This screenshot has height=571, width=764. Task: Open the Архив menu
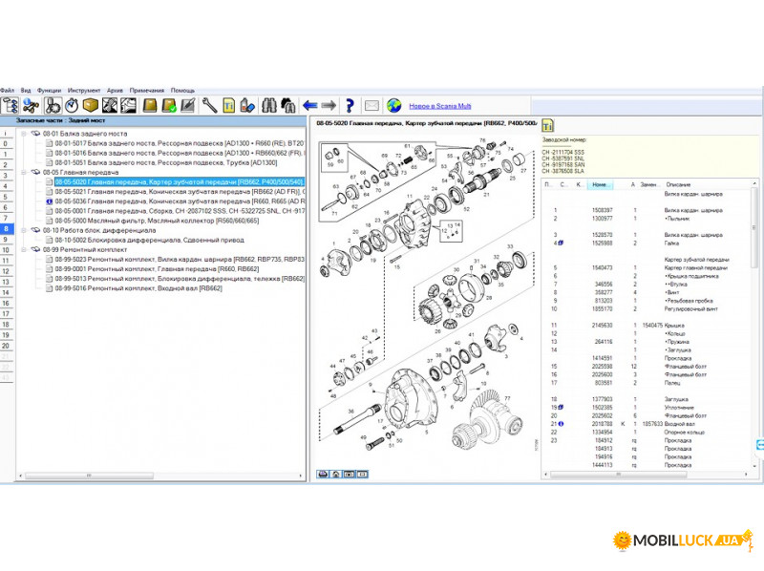pos(115,90)
